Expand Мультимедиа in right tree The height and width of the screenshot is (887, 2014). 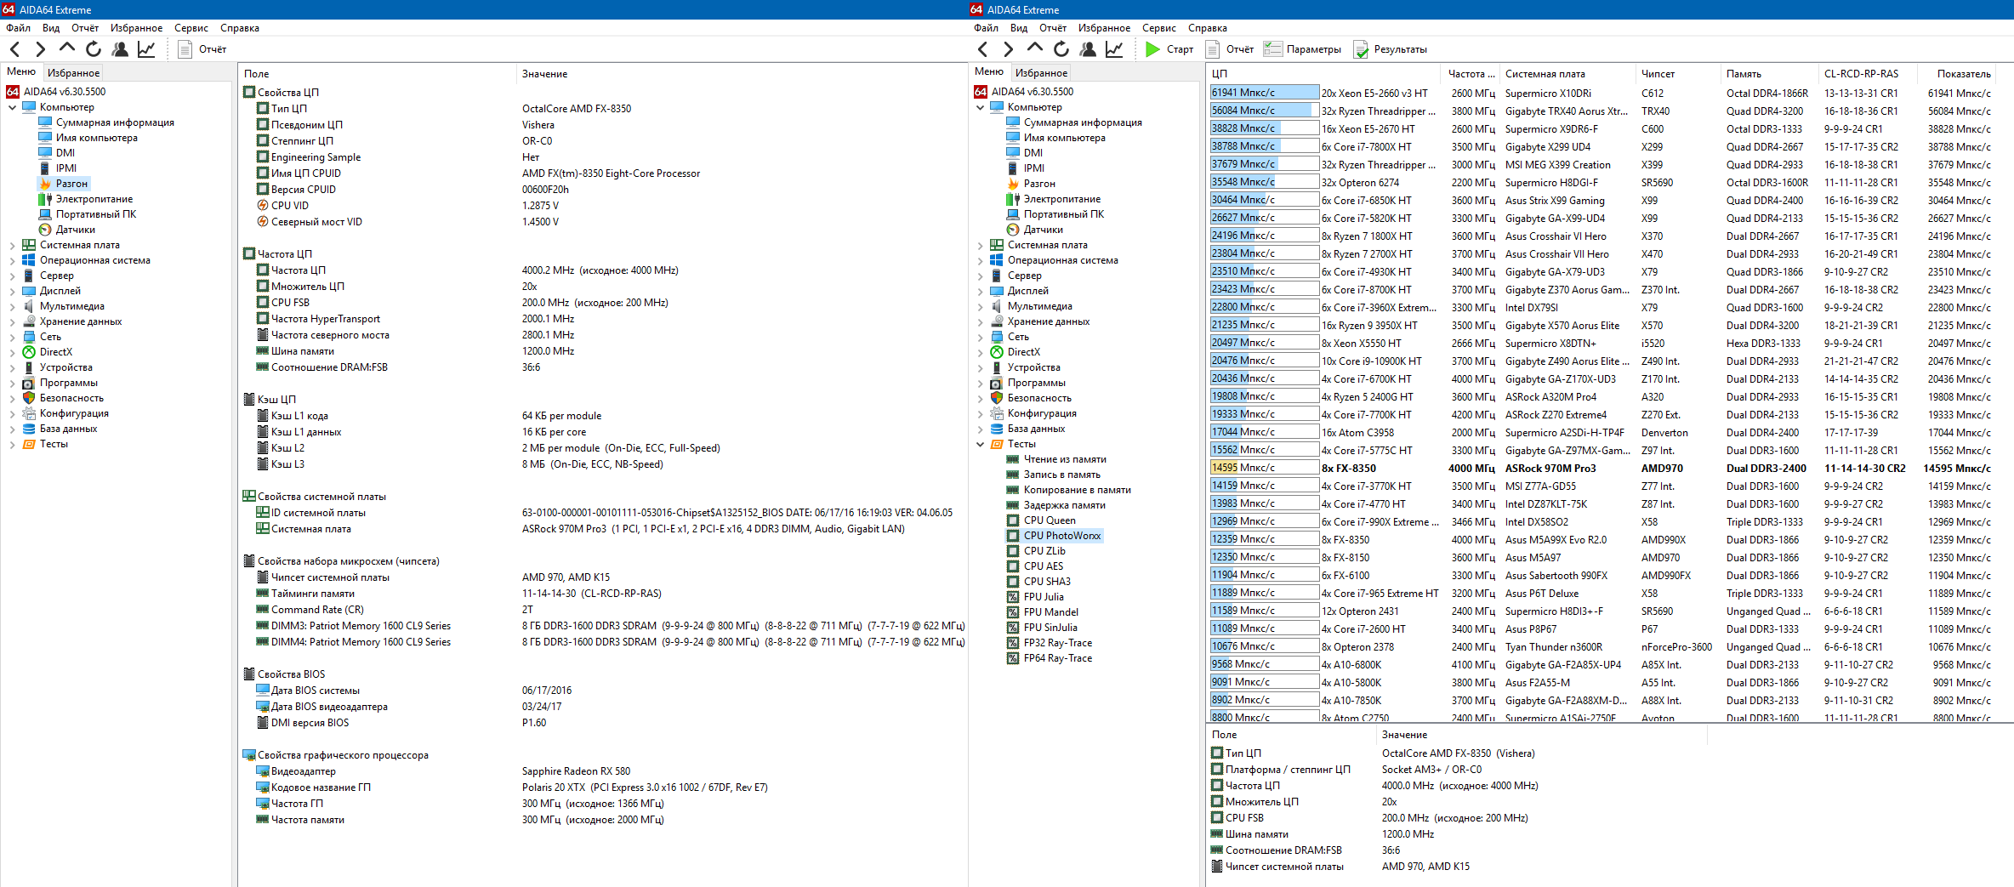tap(980, 306)
